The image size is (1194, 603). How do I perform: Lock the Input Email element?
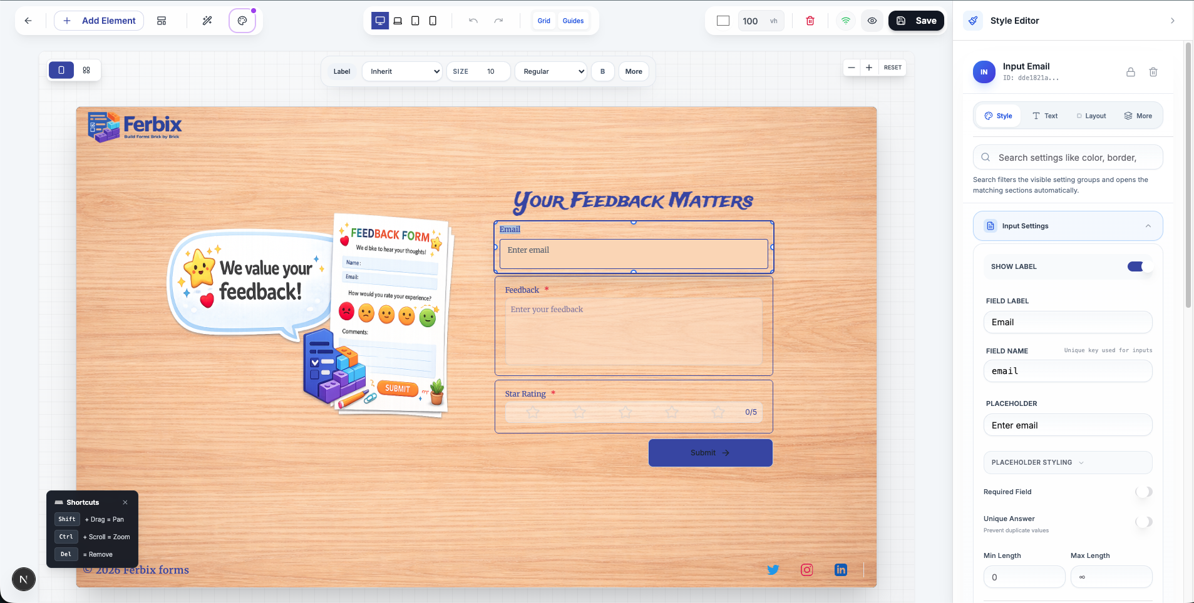(x=1131, y=72)
